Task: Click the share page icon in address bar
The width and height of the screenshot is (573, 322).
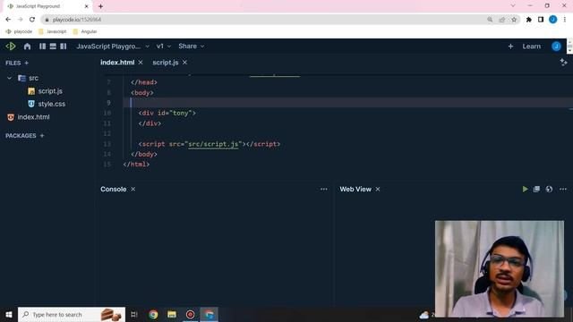Action: pos(501,20)
